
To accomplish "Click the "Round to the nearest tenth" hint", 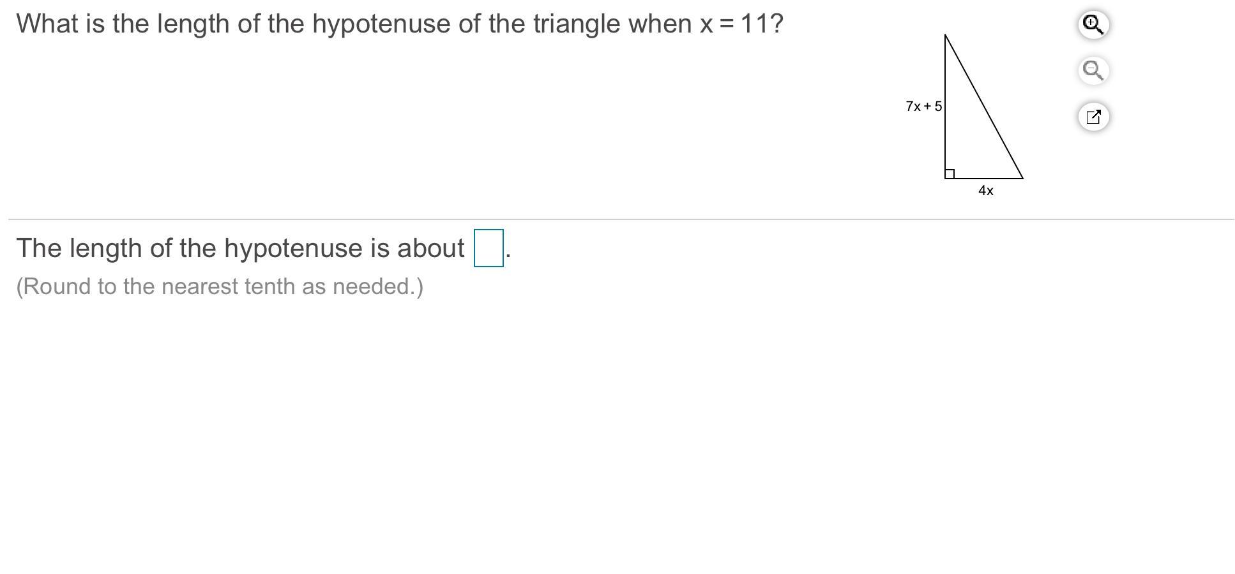I will 219,286.
